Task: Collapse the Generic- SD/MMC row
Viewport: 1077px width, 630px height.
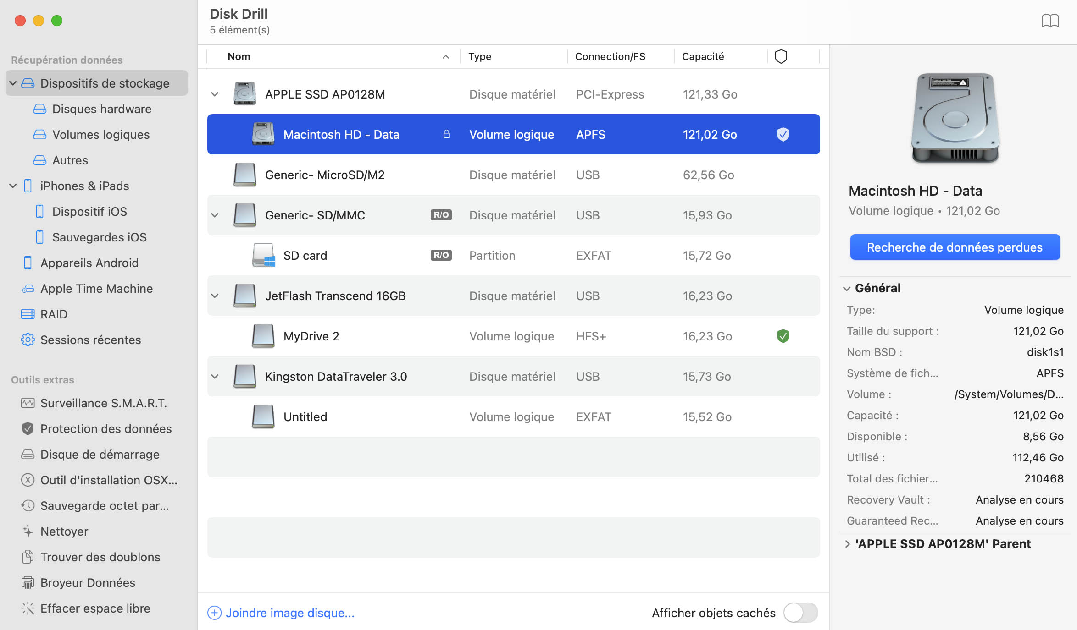Action: pos(214,215)
